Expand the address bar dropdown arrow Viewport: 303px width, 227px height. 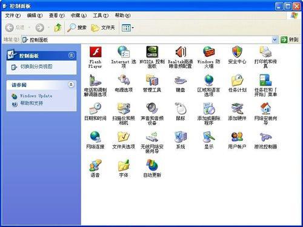click(275, 40)
